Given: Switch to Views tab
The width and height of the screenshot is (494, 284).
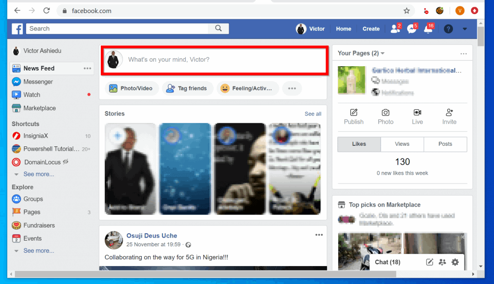Looking at the screenshot, I should 402,144.
